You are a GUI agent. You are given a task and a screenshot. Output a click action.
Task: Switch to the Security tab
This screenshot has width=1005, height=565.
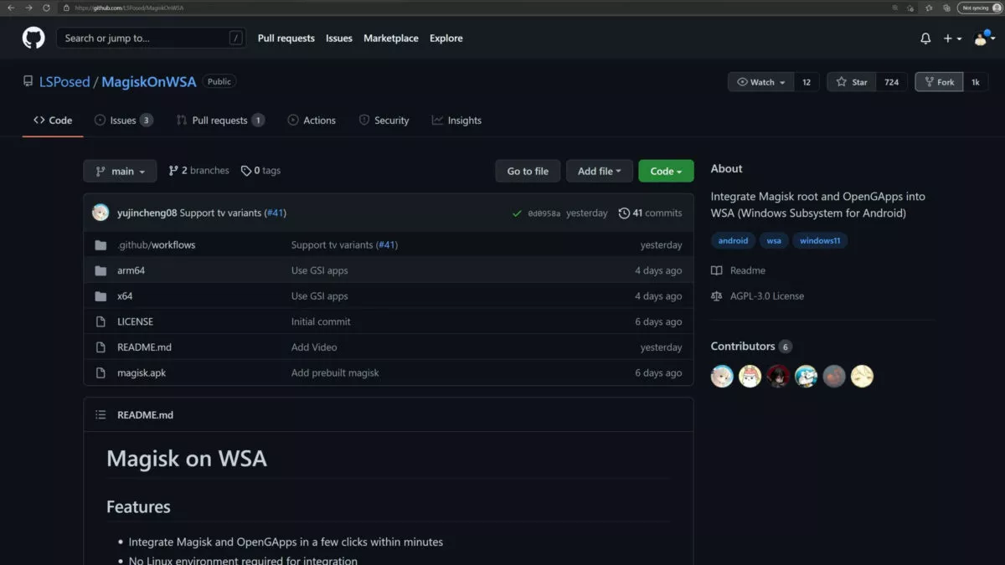pyautogui.click(x=384, y=121)
